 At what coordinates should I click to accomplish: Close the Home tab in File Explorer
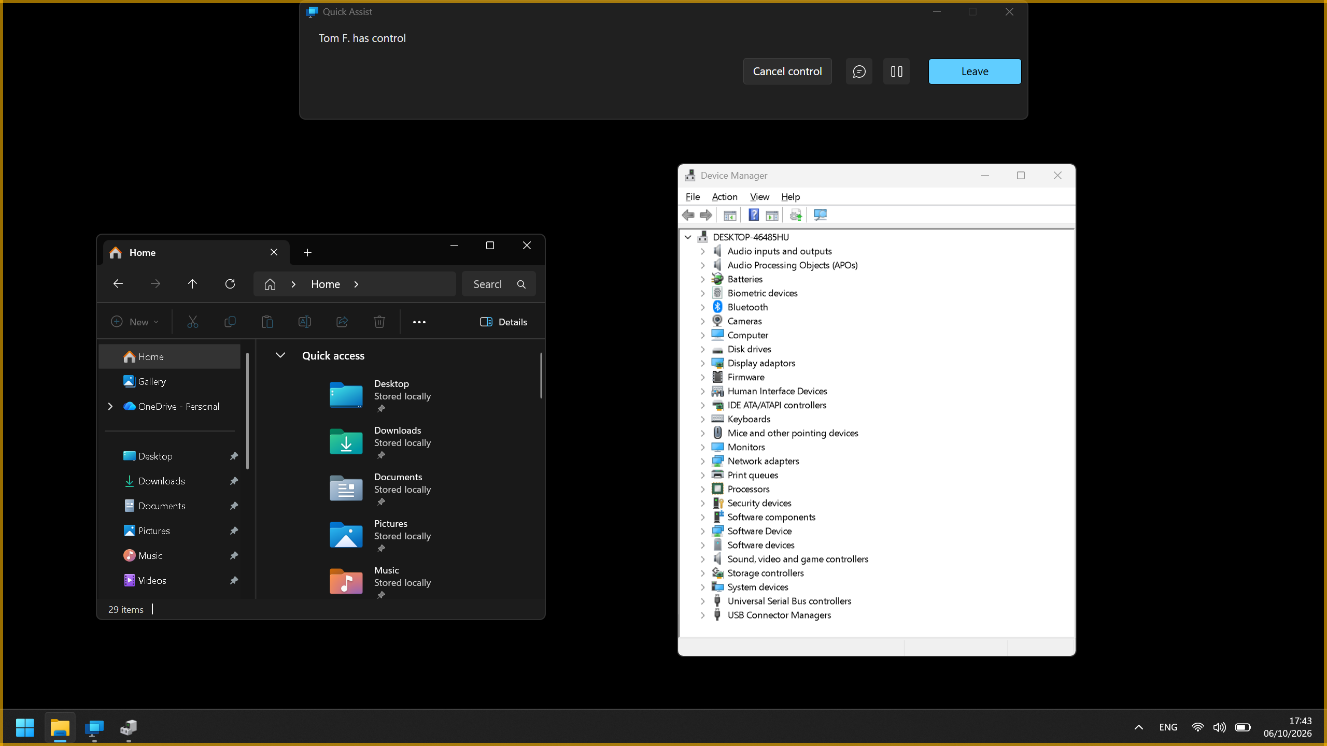click(x=274, y=252)
